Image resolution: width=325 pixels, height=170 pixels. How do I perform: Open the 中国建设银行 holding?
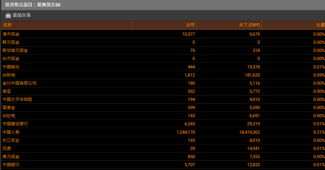pos(15,124)
